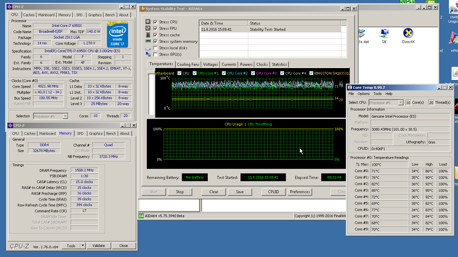Screen dimensions: 458x257
Task: Toggle the CPU Core #4 graph checkbox
Action: point(282,73)
